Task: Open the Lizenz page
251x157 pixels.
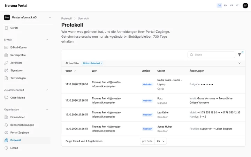Action: (27, 148)
